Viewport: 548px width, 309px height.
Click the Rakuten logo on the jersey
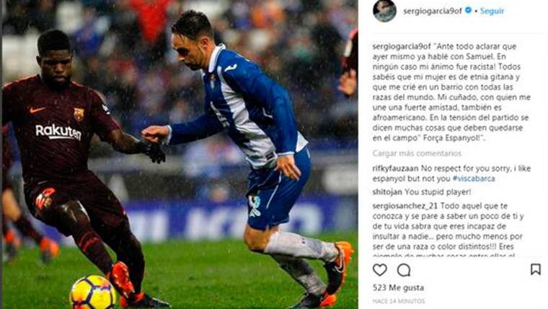tap(58, 131)
